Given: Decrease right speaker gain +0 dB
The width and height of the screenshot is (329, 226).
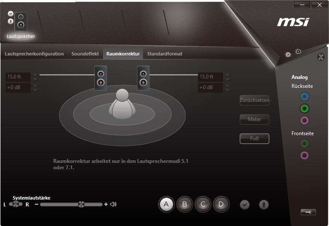Looking at the screenshot, I should click(227, 90).
